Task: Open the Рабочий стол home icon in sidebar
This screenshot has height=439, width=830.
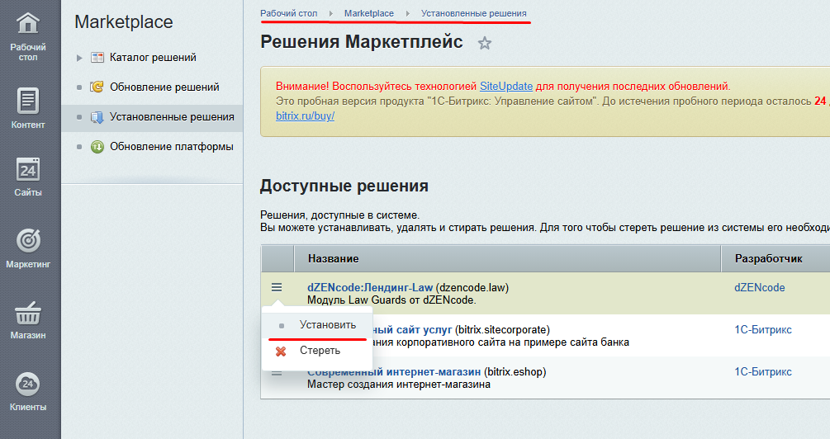Action: click(x=27, y=23)
